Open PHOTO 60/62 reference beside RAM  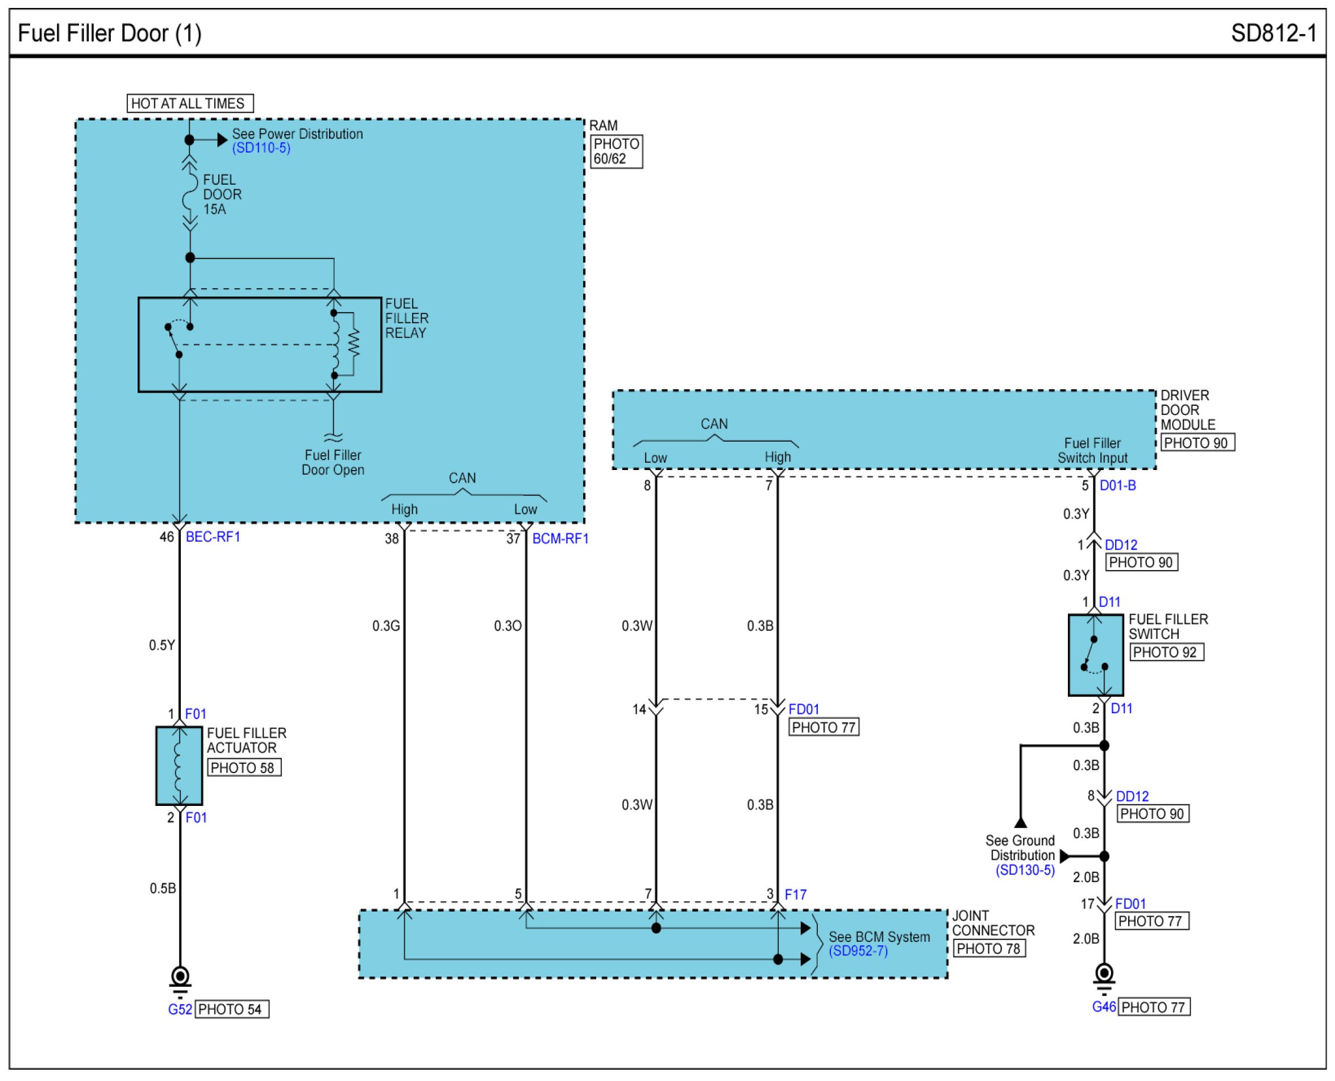point(617,151)
